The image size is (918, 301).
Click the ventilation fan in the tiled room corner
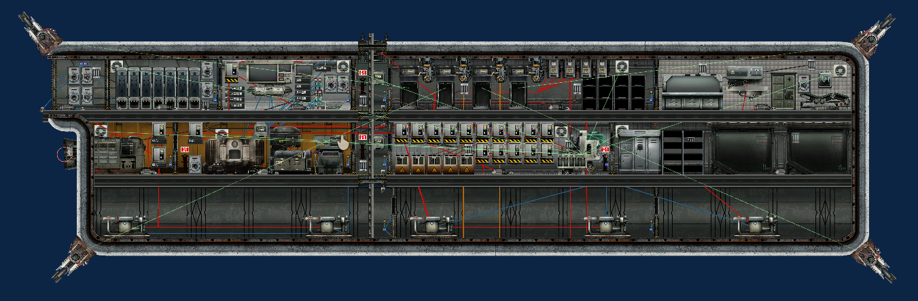point(840,70)
